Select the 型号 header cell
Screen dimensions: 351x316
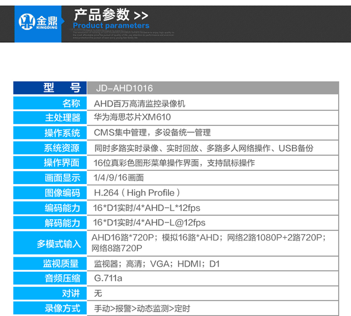(x=61, y=88)
